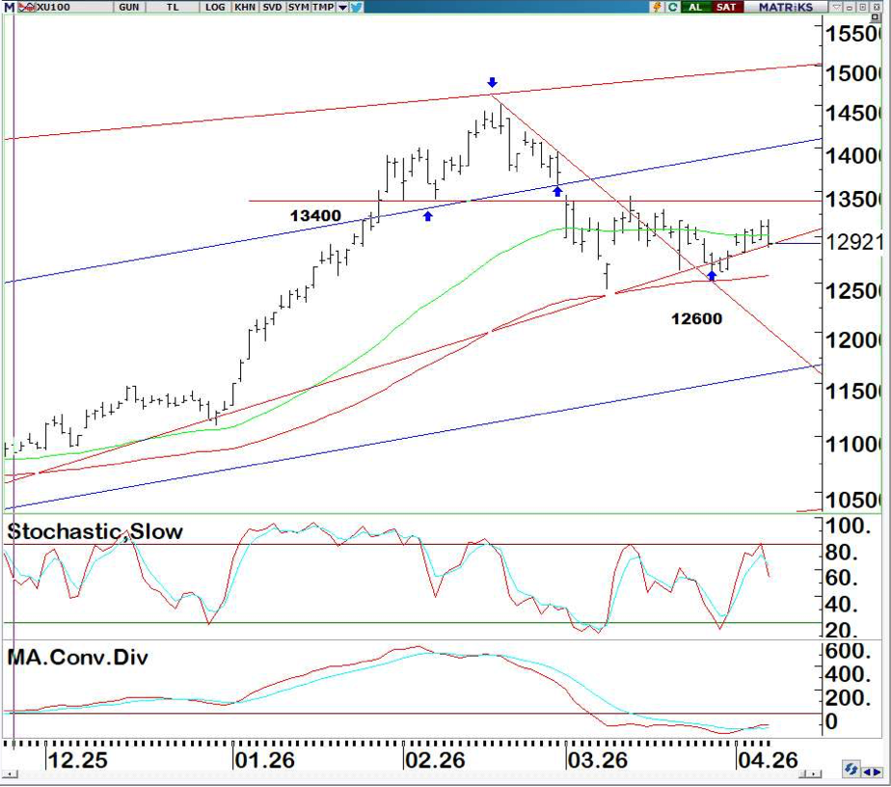Open the dropdown arrow after TMP
This screenshot has width=891, height=787.
coord(342,7)
